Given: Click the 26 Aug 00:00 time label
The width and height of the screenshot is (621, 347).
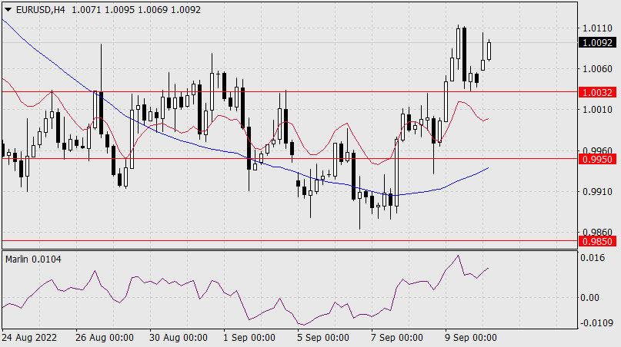Looking at the screenshot, I should (x=105, y=338).
